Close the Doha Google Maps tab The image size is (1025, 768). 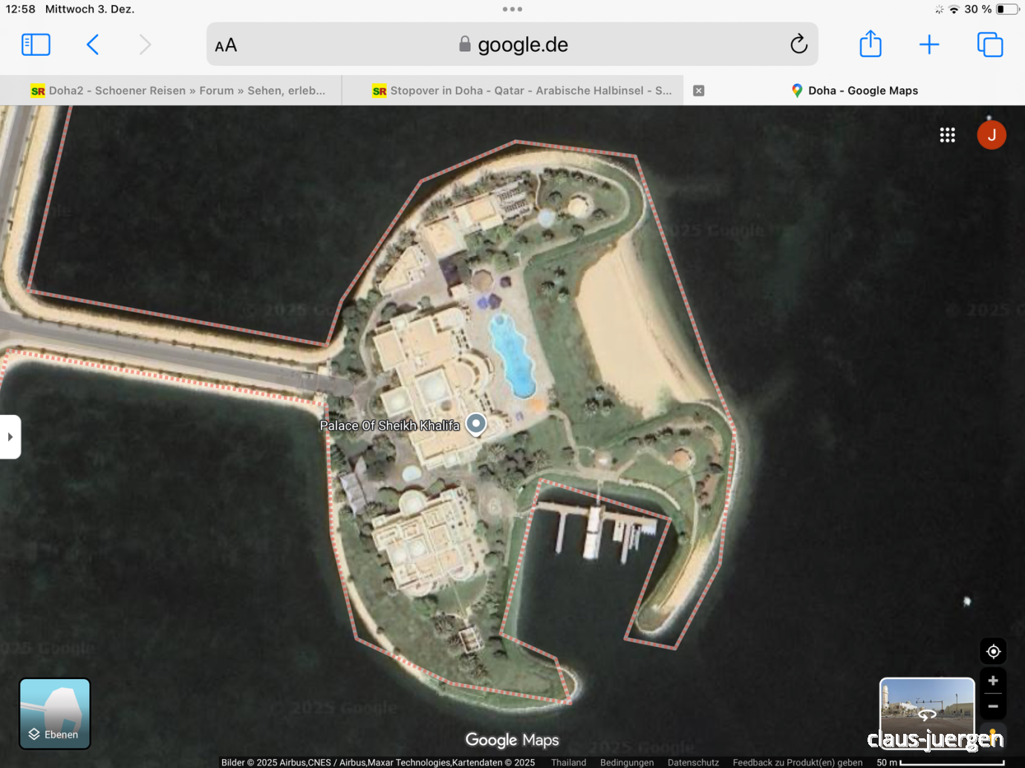[x=698, y=91]
